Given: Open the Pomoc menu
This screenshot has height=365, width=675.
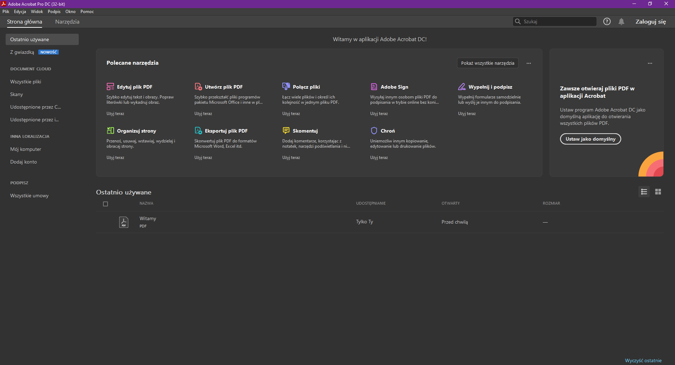Looking at the screenshot, I should (x=87, y=12).
